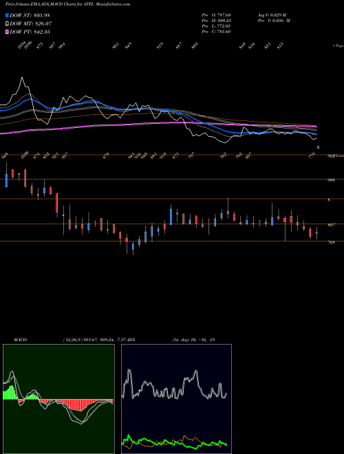This screenshot has width=344, height=454.
Task: Click the S marker at EMA line end
Action: pos(319,148)
